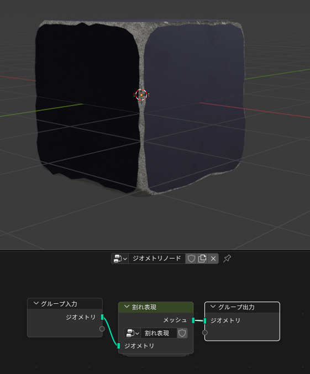Image resolution: width=310 pixels, height=374 pixels.
Task: Select the 割れ表現 node header
Action: [x=156, y=307]
